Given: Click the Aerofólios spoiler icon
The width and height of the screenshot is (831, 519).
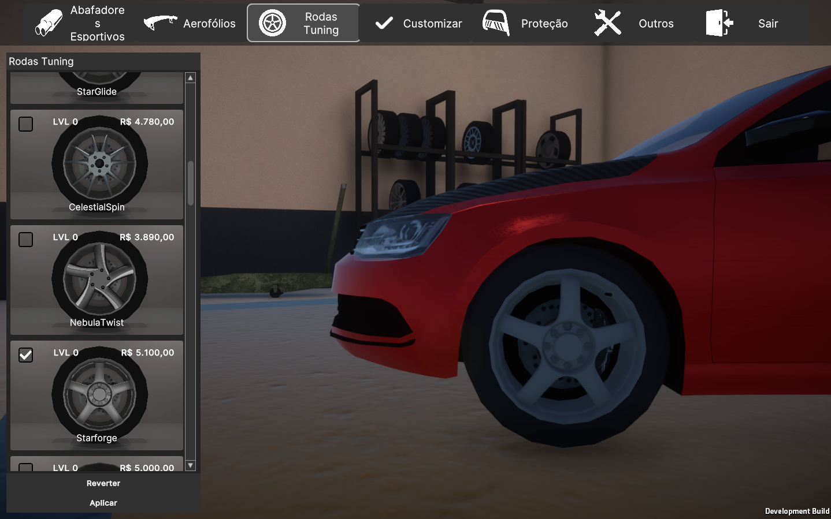Looking at the screenshot, I should [x=160, y=23].
